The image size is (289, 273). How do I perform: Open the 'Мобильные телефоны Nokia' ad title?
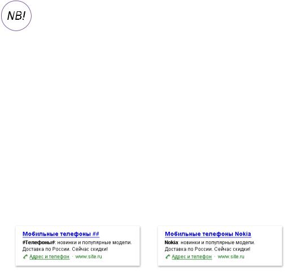(x=208, y=234)
